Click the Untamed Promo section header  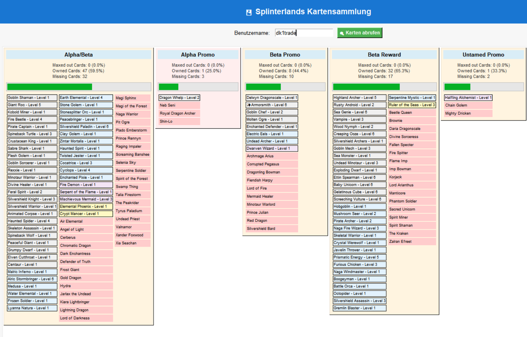point(483,55)
